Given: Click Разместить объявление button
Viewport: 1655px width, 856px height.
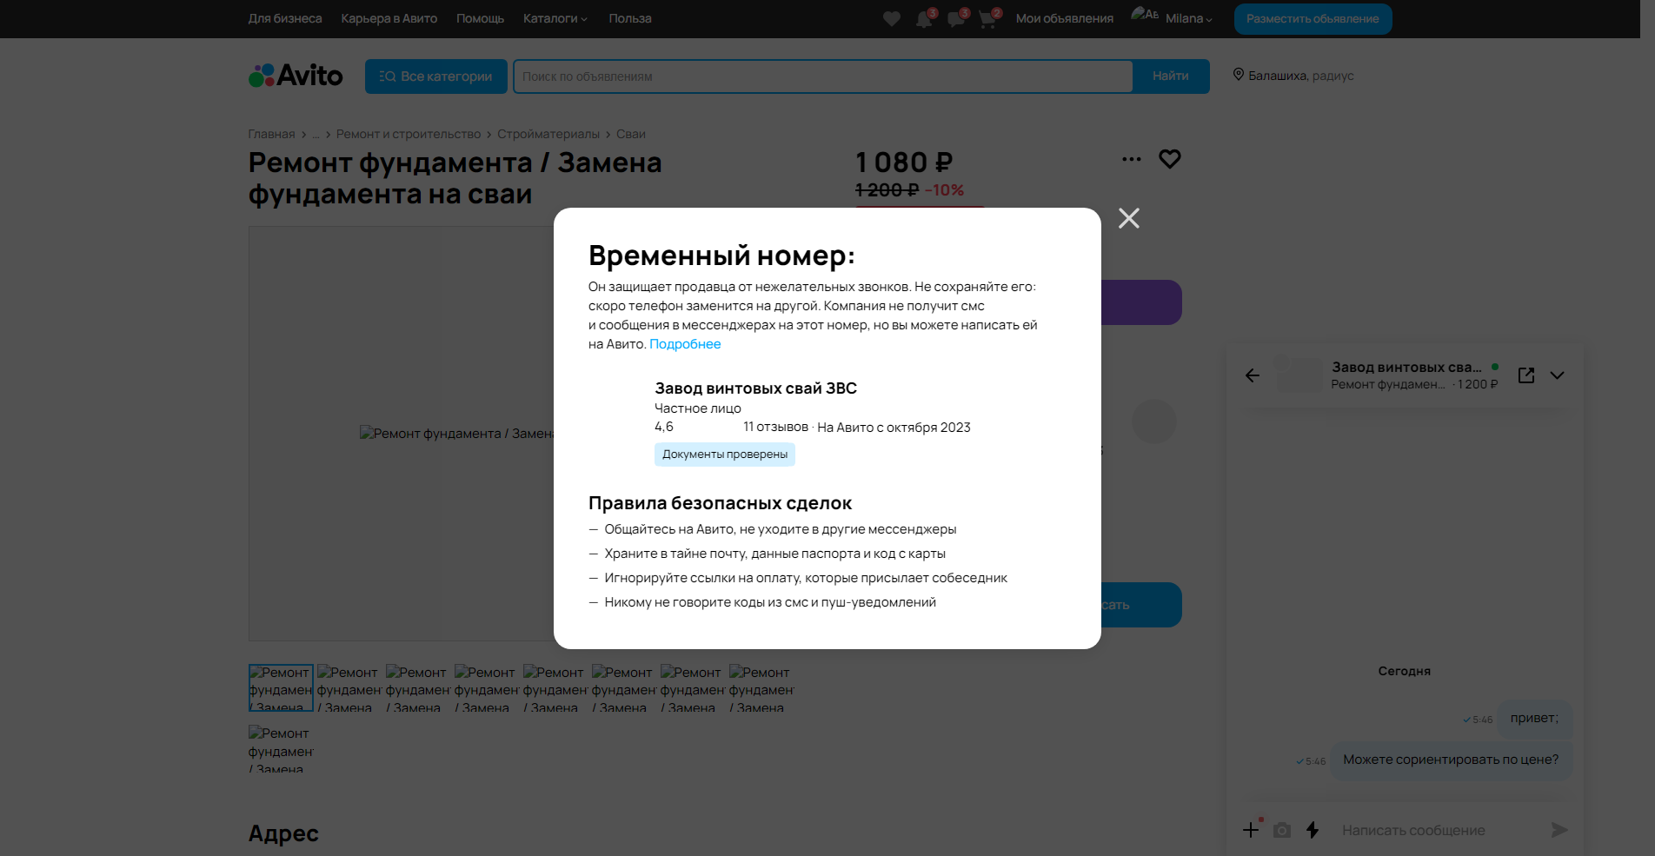Looking at the screenshot, I should [1313, 18].
